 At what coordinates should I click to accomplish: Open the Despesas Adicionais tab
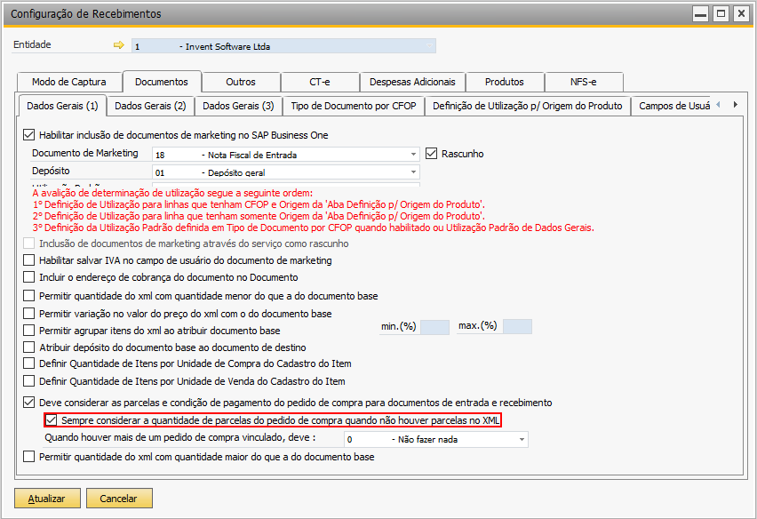click(x=412, y=82)
